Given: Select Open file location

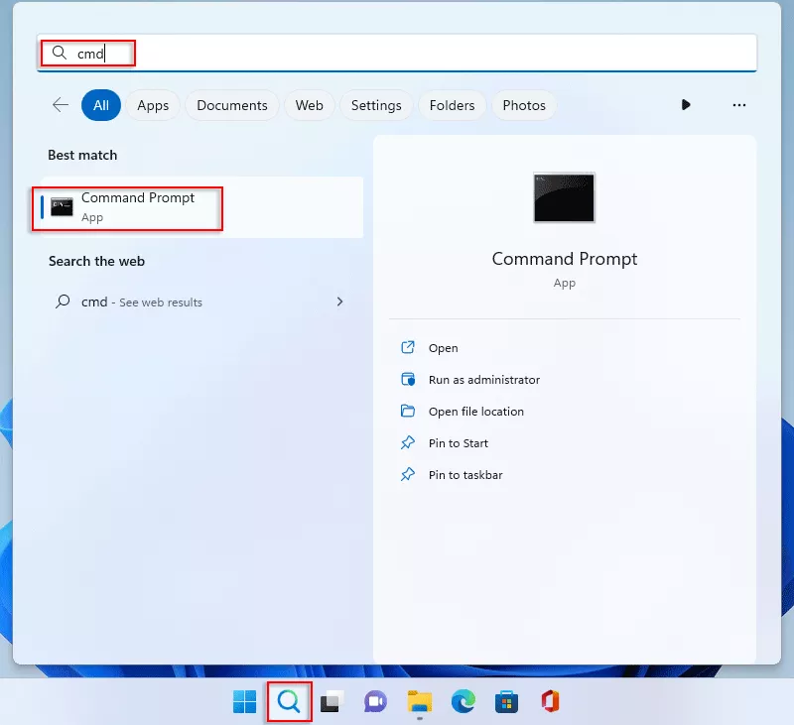Looking at the screenshot, I should point(475,412).
